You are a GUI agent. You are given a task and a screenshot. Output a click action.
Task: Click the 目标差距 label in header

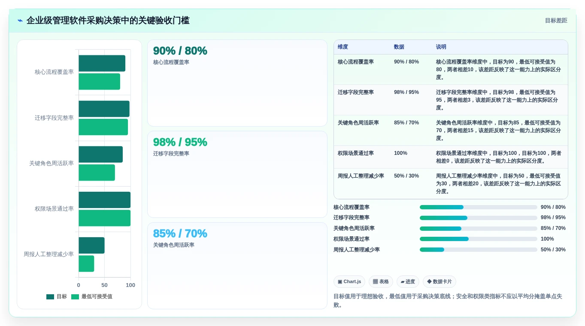[556, 21]
